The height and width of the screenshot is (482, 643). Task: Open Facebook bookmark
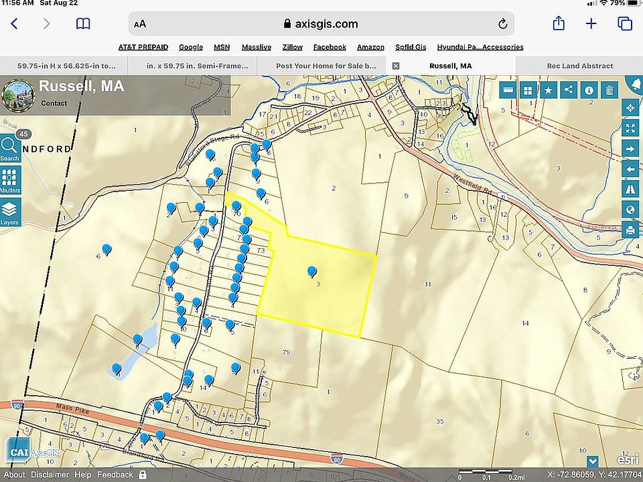pyautogui.click(x=330, y=47)
